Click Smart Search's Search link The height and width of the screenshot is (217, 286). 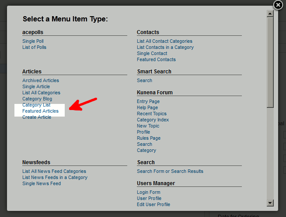[x=144, y=80]
